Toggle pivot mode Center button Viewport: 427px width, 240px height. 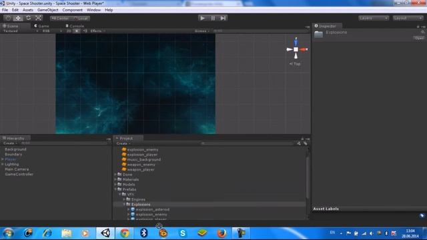click(60, 19)
